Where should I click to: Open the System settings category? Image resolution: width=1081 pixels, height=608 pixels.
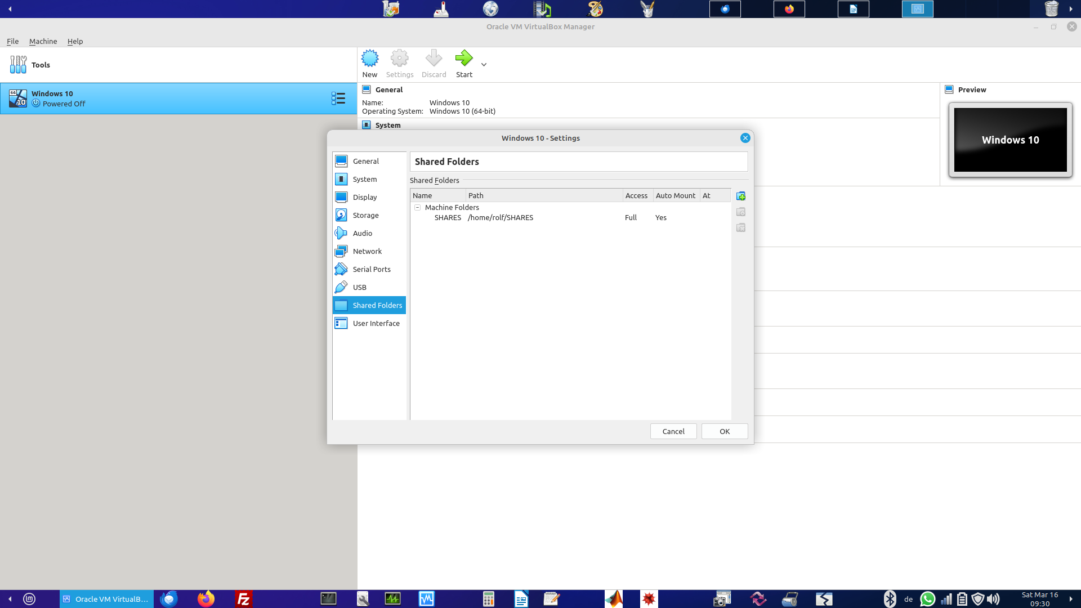[x=369, y=179]
